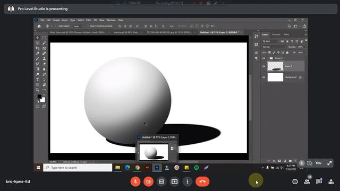Select the Ellipse shape tool
The image size is (340, 191).
coord(38,85)
